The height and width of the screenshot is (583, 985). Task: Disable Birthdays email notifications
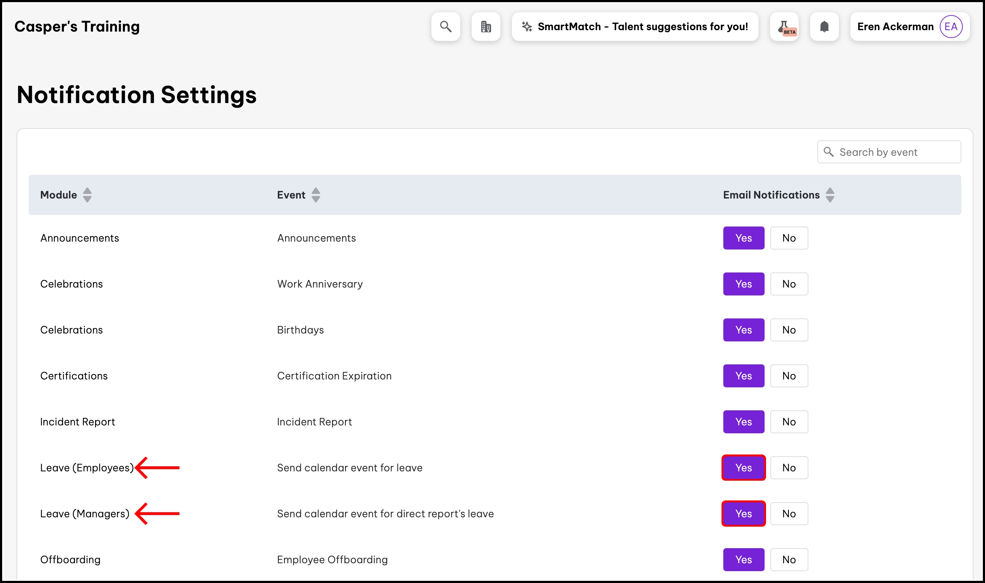coord(789,330)
